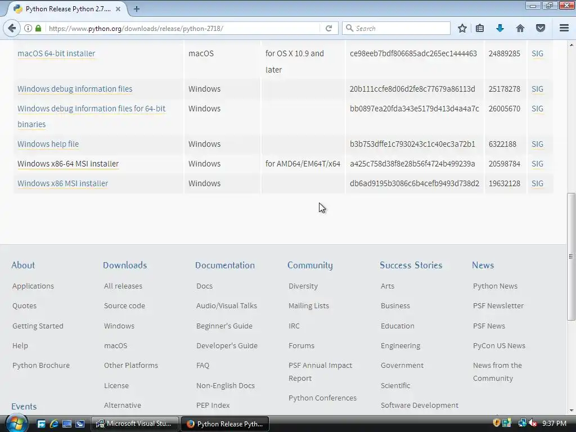This screenshot has height=432, width=576.
Task: Open the Engineering success stories link
Action: pyautogui.click(x=400, y=346)
